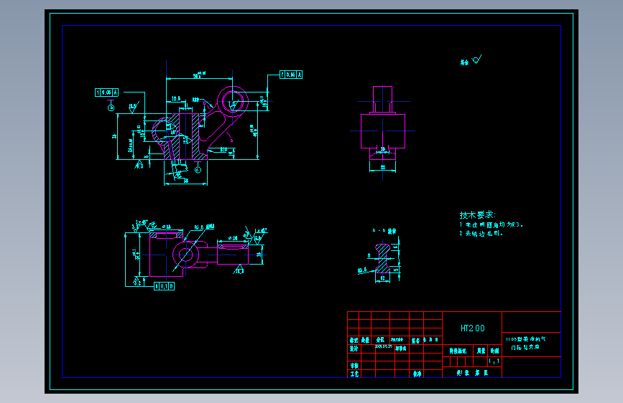Select the side view rectangular body
This screenshot has height=403, width=623.
click(x=383, y=131)
